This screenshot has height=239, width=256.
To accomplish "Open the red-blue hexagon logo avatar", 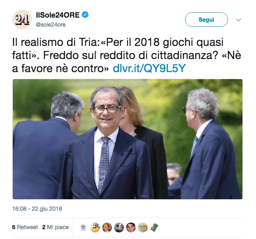I will click(x=83, y=227).
